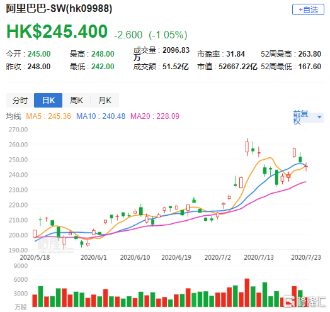Click the 2020/5/18 date axis label
This screenshot has height=312, width=330.
35,257
